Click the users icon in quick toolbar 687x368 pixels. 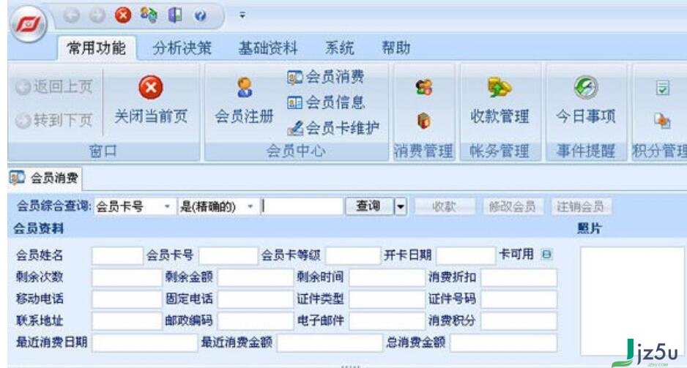(149, 15)
